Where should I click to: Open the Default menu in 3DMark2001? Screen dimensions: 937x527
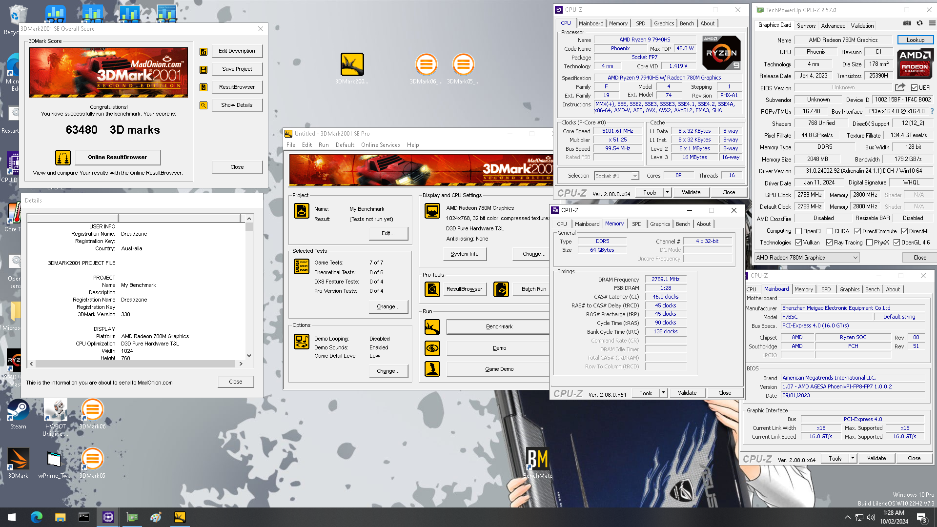point(345,145)
